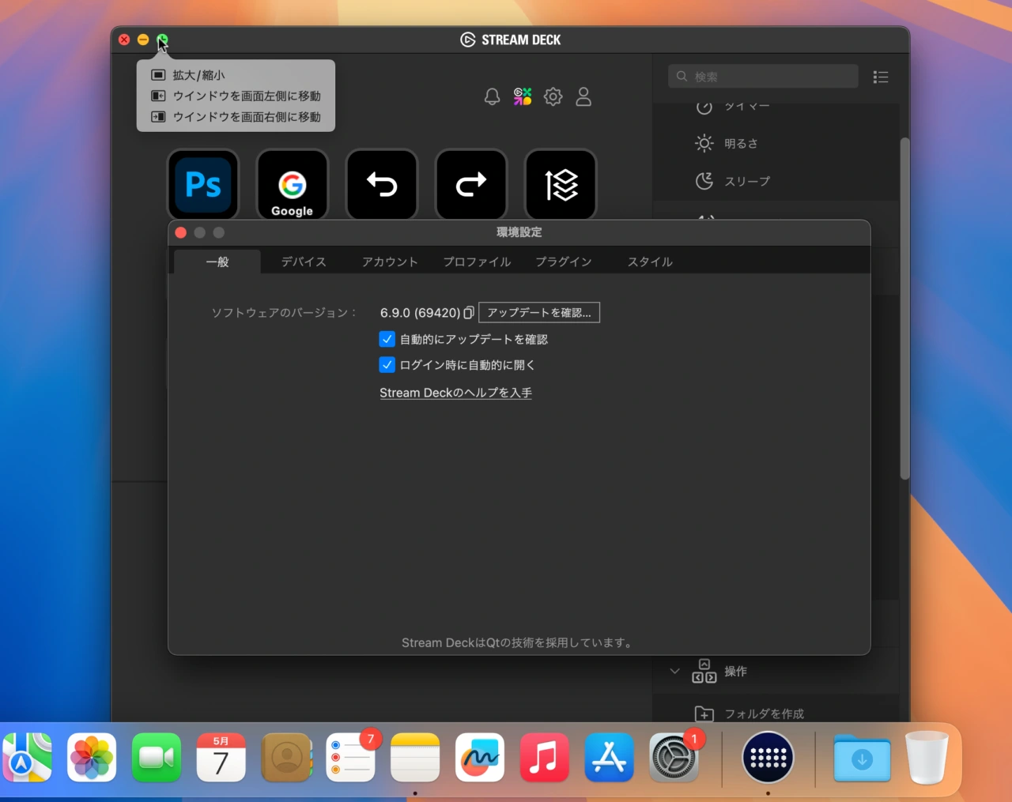Click the layers stack key icon
Screen dimensions: 1012x802
coord(561,185)
